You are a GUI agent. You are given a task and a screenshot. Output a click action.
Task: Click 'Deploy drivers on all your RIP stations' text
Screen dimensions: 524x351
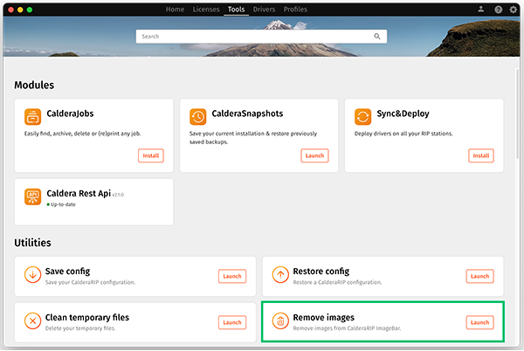point(403,134)
